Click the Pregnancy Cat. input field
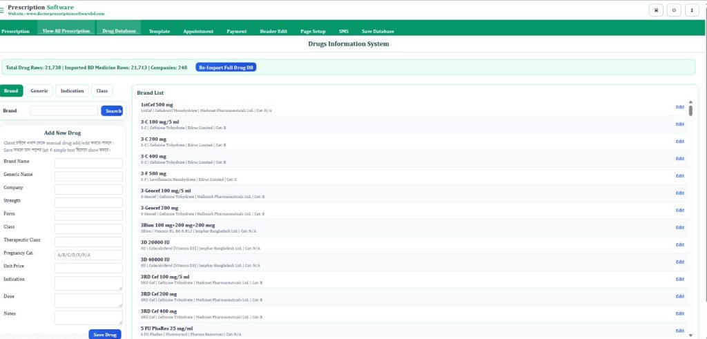Viewport: 707px width, 339px height. point(88,255)
